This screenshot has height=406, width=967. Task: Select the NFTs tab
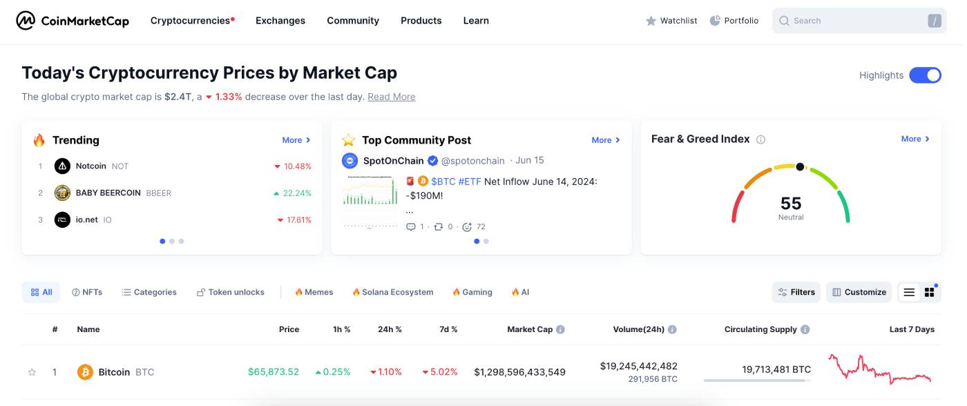pyautogui.click(x=87, y=292)
